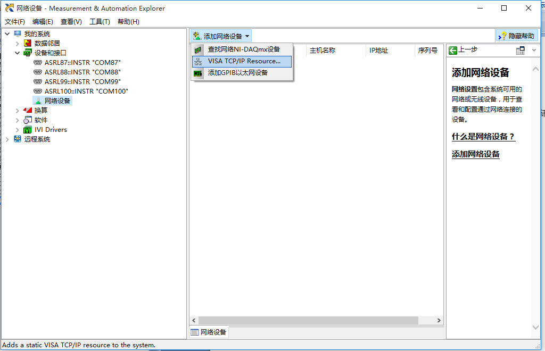This screenshot has width=545, height=351.
Task: Click the horizontal scrollbar in device list
Action: click(x=316, y=320)
